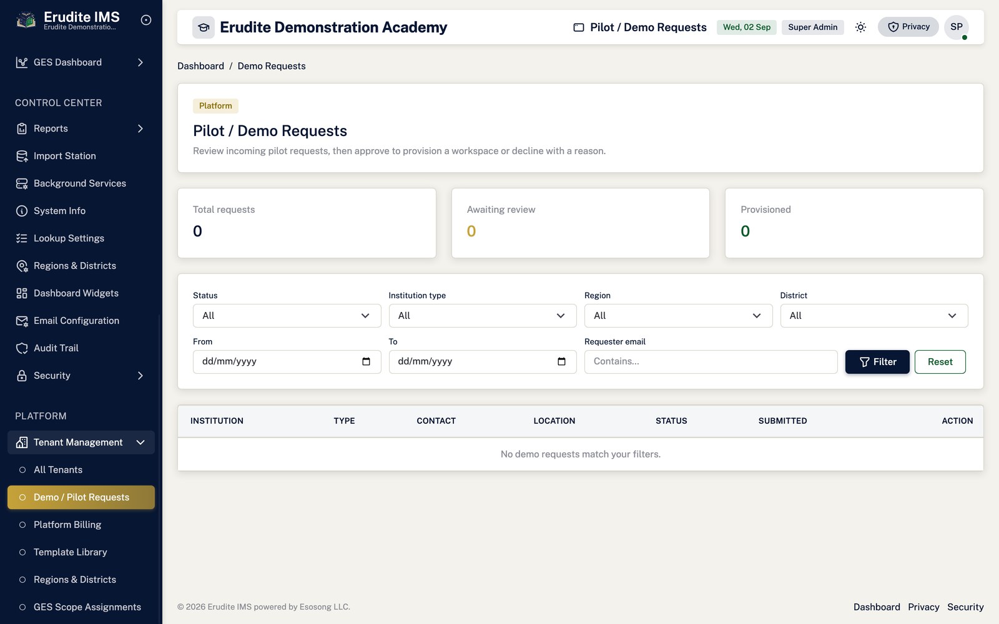This screenshot has height=624, width=999.
Task: Open the Status dropdown
Action: tap(287, 316)
